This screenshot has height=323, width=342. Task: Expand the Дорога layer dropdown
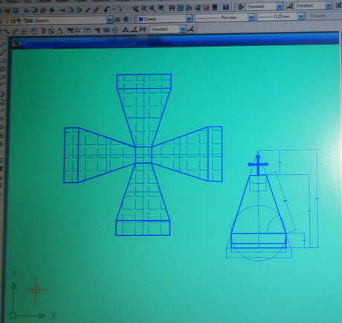(109, 19)
